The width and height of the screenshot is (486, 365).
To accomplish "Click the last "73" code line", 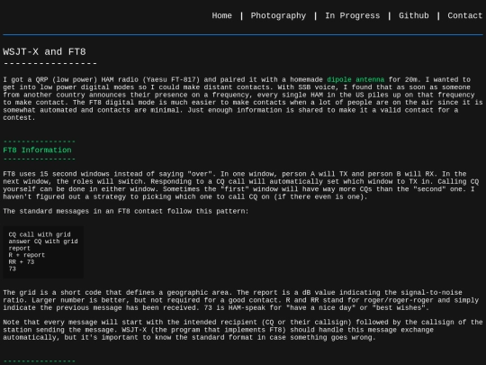I will (12, 269).
